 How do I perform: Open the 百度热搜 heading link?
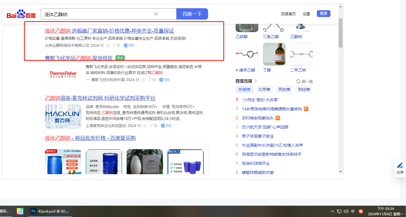tap(244, 81)
